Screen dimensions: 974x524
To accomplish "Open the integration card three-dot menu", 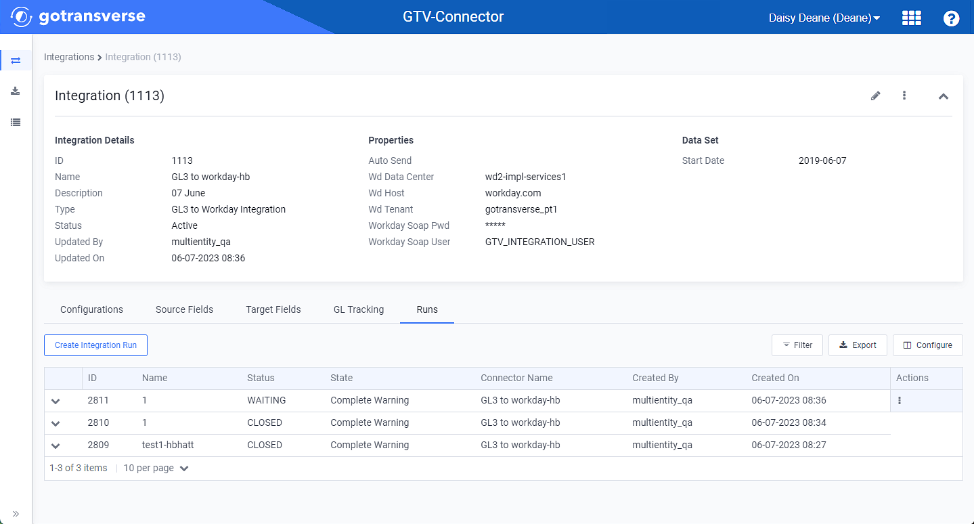I will 904,95.
